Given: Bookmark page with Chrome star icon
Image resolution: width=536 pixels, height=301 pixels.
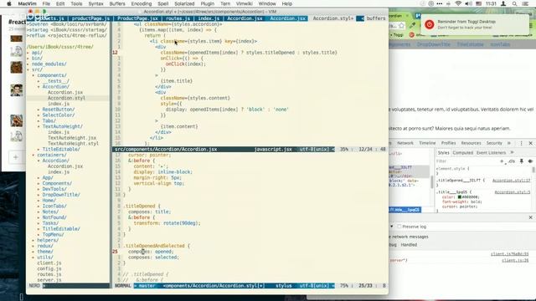Looking at the screenshot, I should tap(402, 26).
